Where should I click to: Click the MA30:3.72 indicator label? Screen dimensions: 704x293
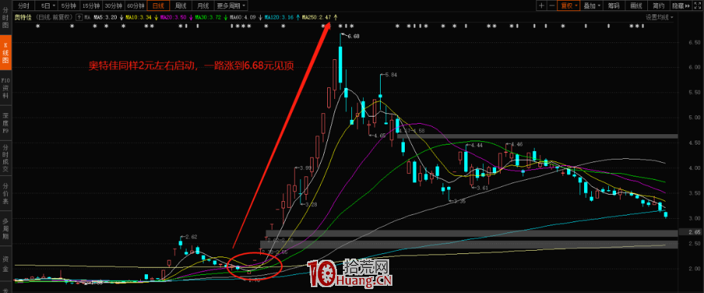pyautogui.click(x=209, y=18)
